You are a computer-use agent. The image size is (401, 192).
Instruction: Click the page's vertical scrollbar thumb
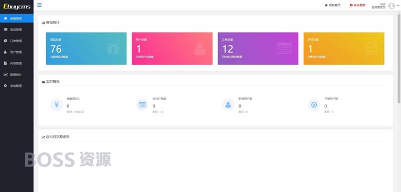click(x=399, y=58)
